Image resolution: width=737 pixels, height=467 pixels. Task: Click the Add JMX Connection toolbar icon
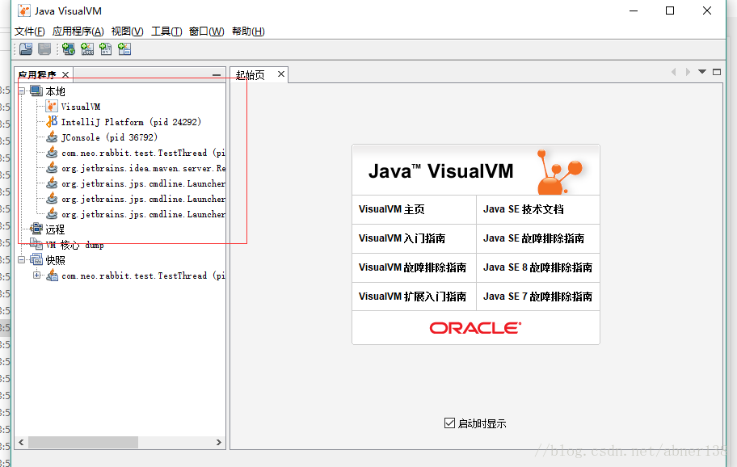87,48
